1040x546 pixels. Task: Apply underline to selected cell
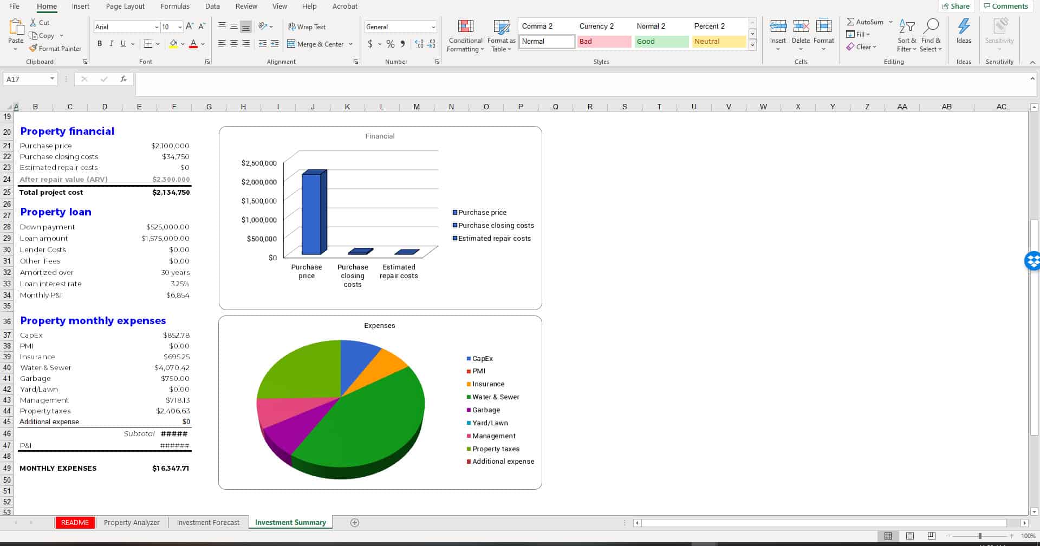coord(122,44)
